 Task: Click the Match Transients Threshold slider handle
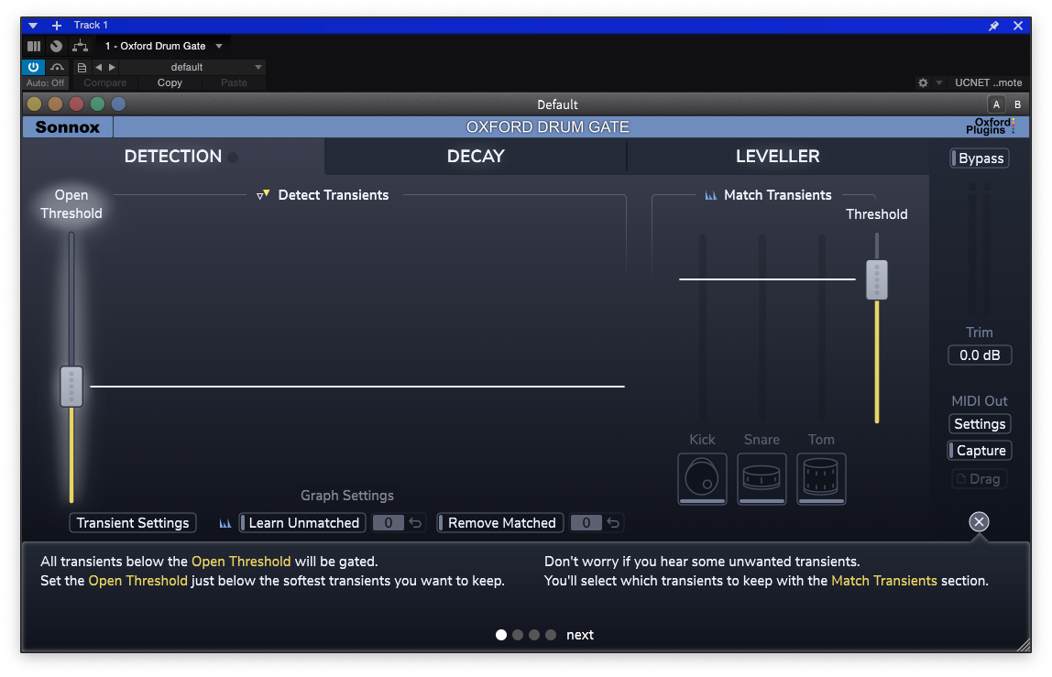(877, 279)
